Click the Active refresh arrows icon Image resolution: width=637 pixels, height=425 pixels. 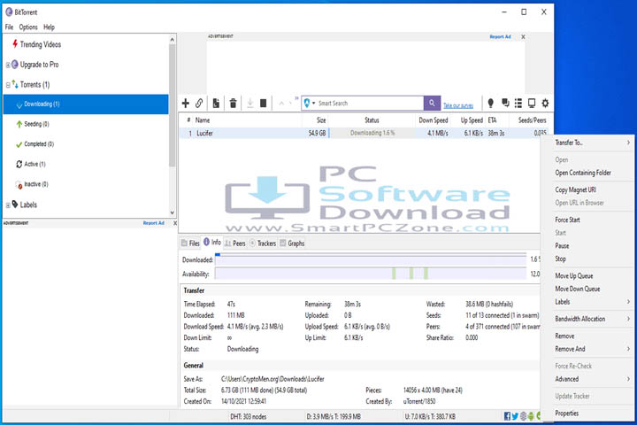[x=19, y=164]
